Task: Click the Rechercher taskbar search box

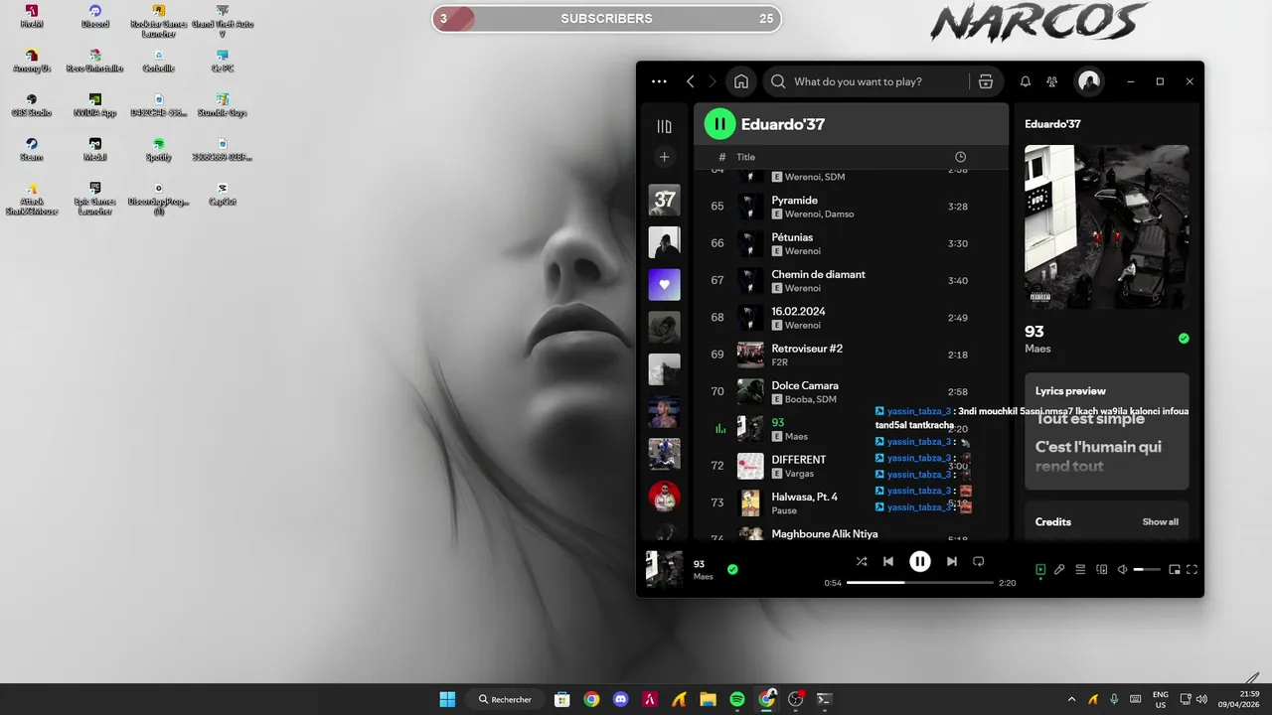Action: tap(505, 699)
